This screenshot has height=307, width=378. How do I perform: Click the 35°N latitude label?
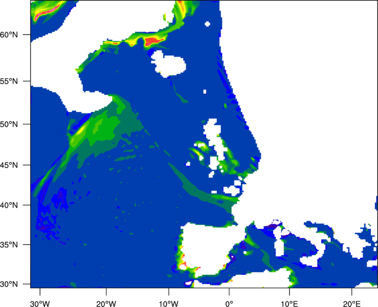point(9,245)
